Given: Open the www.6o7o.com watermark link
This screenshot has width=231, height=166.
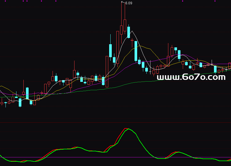Looking at the screenshot, I should pyautogui.click(x=191, y=77).
